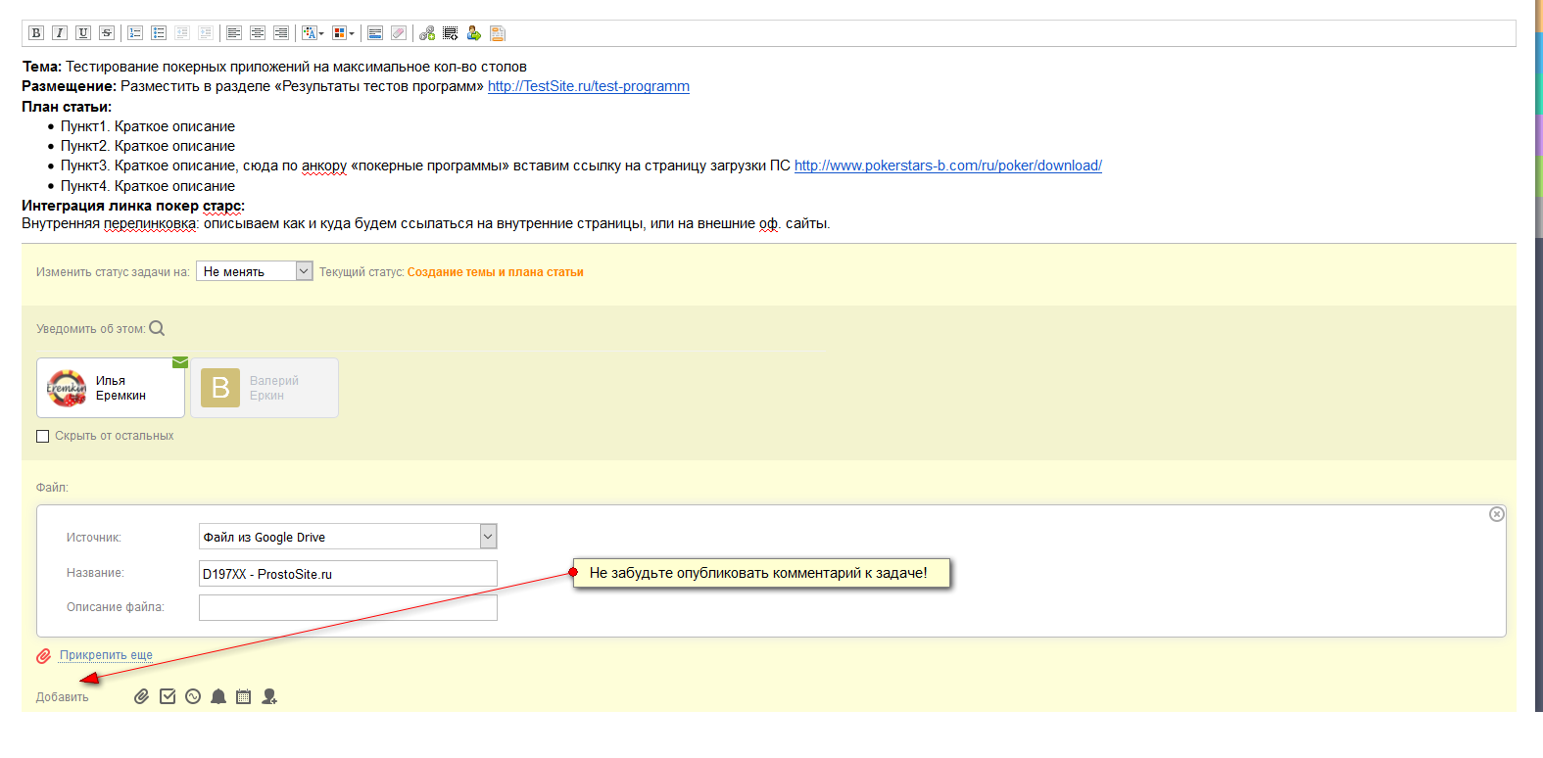Open the file source dropdown 'Файл из Google Drive'

[x=348, y=537]
